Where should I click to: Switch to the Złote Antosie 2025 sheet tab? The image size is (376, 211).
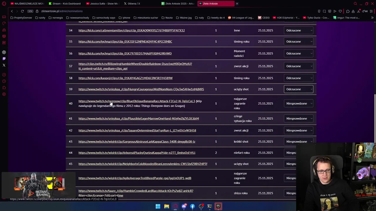point(177,4)
